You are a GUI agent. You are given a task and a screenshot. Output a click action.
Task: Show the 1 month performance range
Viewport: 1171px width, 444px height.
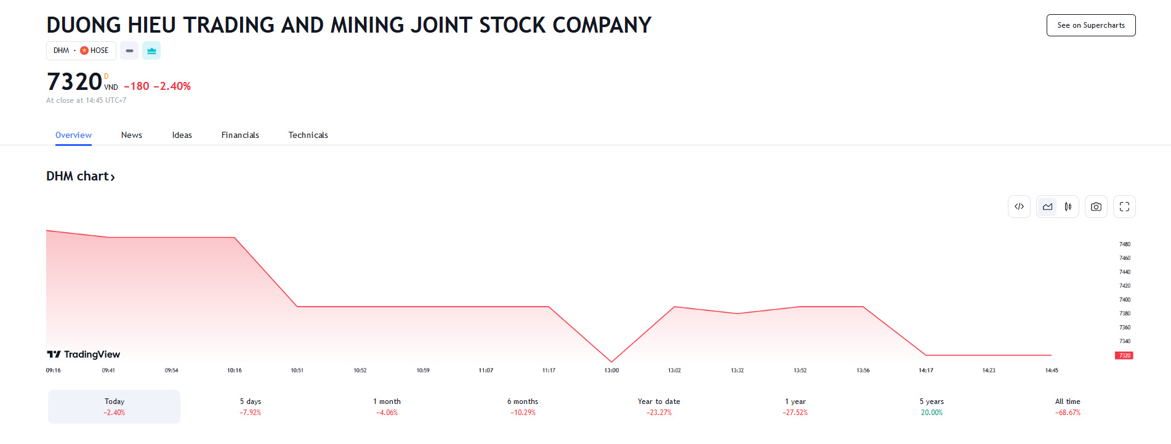point(387,406)
